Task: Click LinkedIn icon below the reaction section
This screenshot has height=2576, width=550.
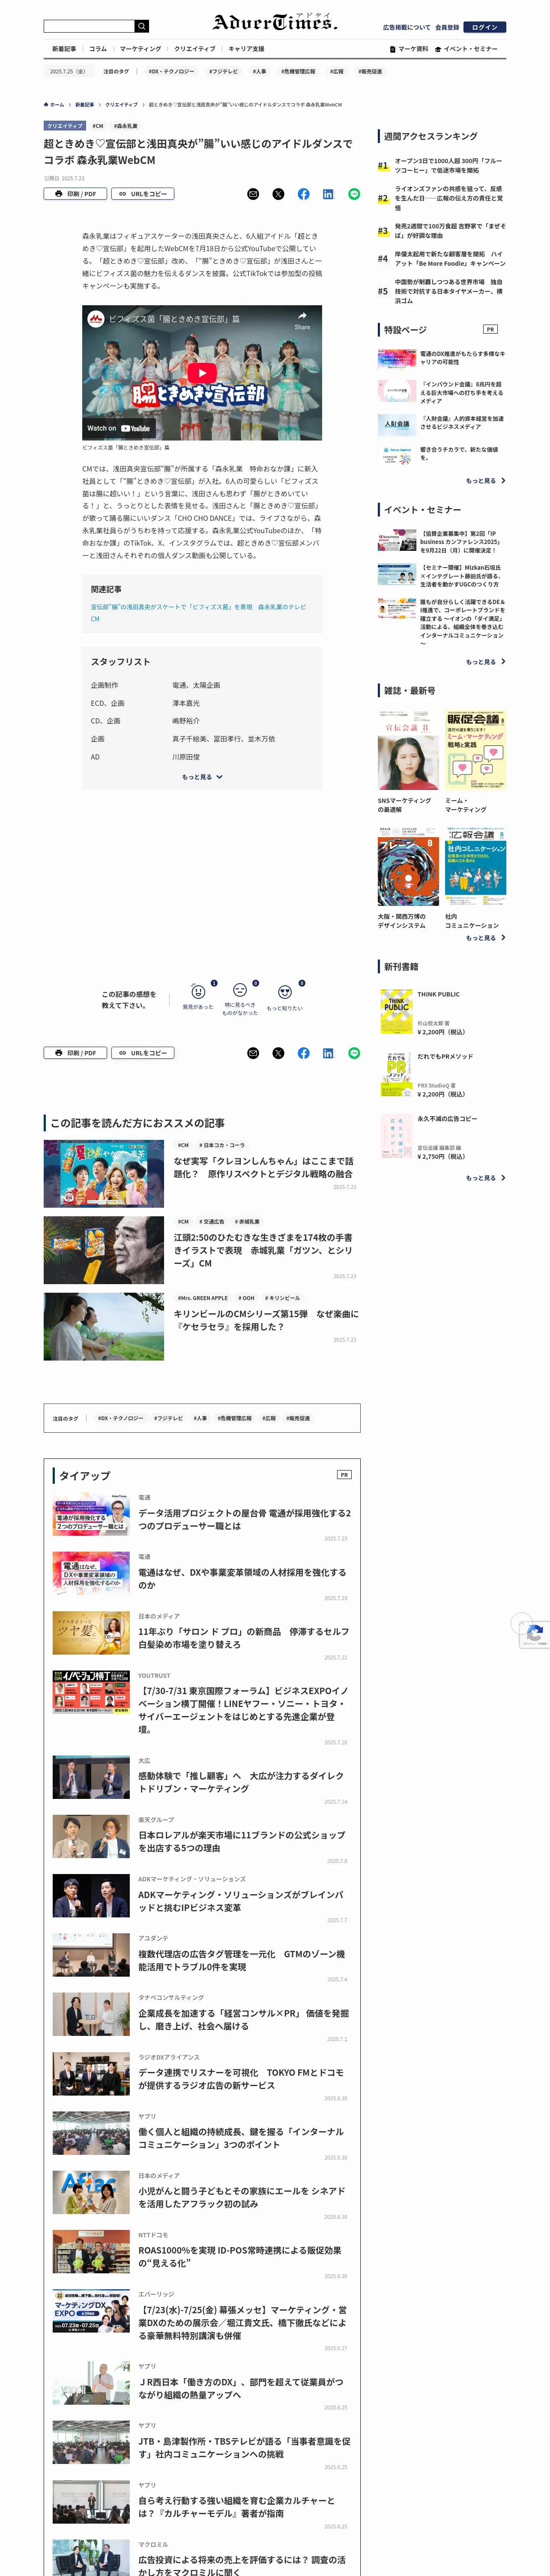Action: coord(329,1053)
